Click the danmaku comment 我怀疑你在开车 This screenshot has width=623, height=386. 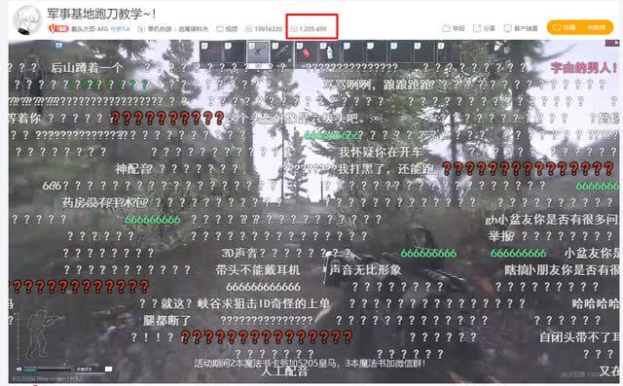pyautogui.click(x=381, y=152)
